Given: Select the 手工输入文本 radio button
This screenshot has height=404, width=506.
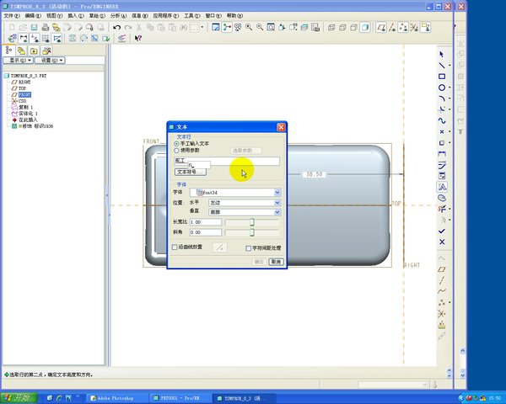Looking at the screenshot, I should [x=176, y=143].
